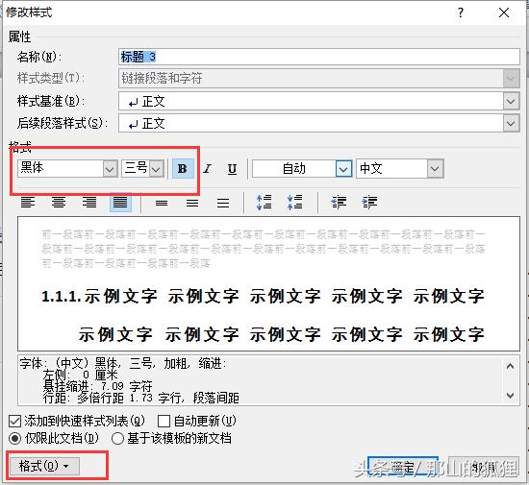Apply left paragraph alignment
529x485 pixels.
pyautogui.click(x=28, y=203)
